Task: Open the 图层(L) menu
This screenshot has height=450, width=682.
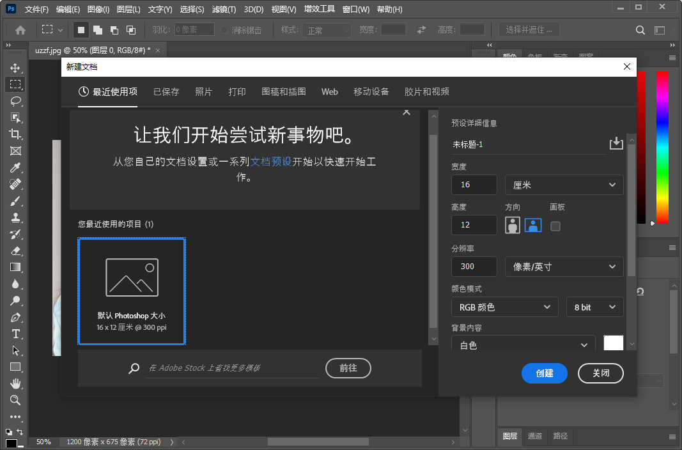Action: (x=128, y=9)
